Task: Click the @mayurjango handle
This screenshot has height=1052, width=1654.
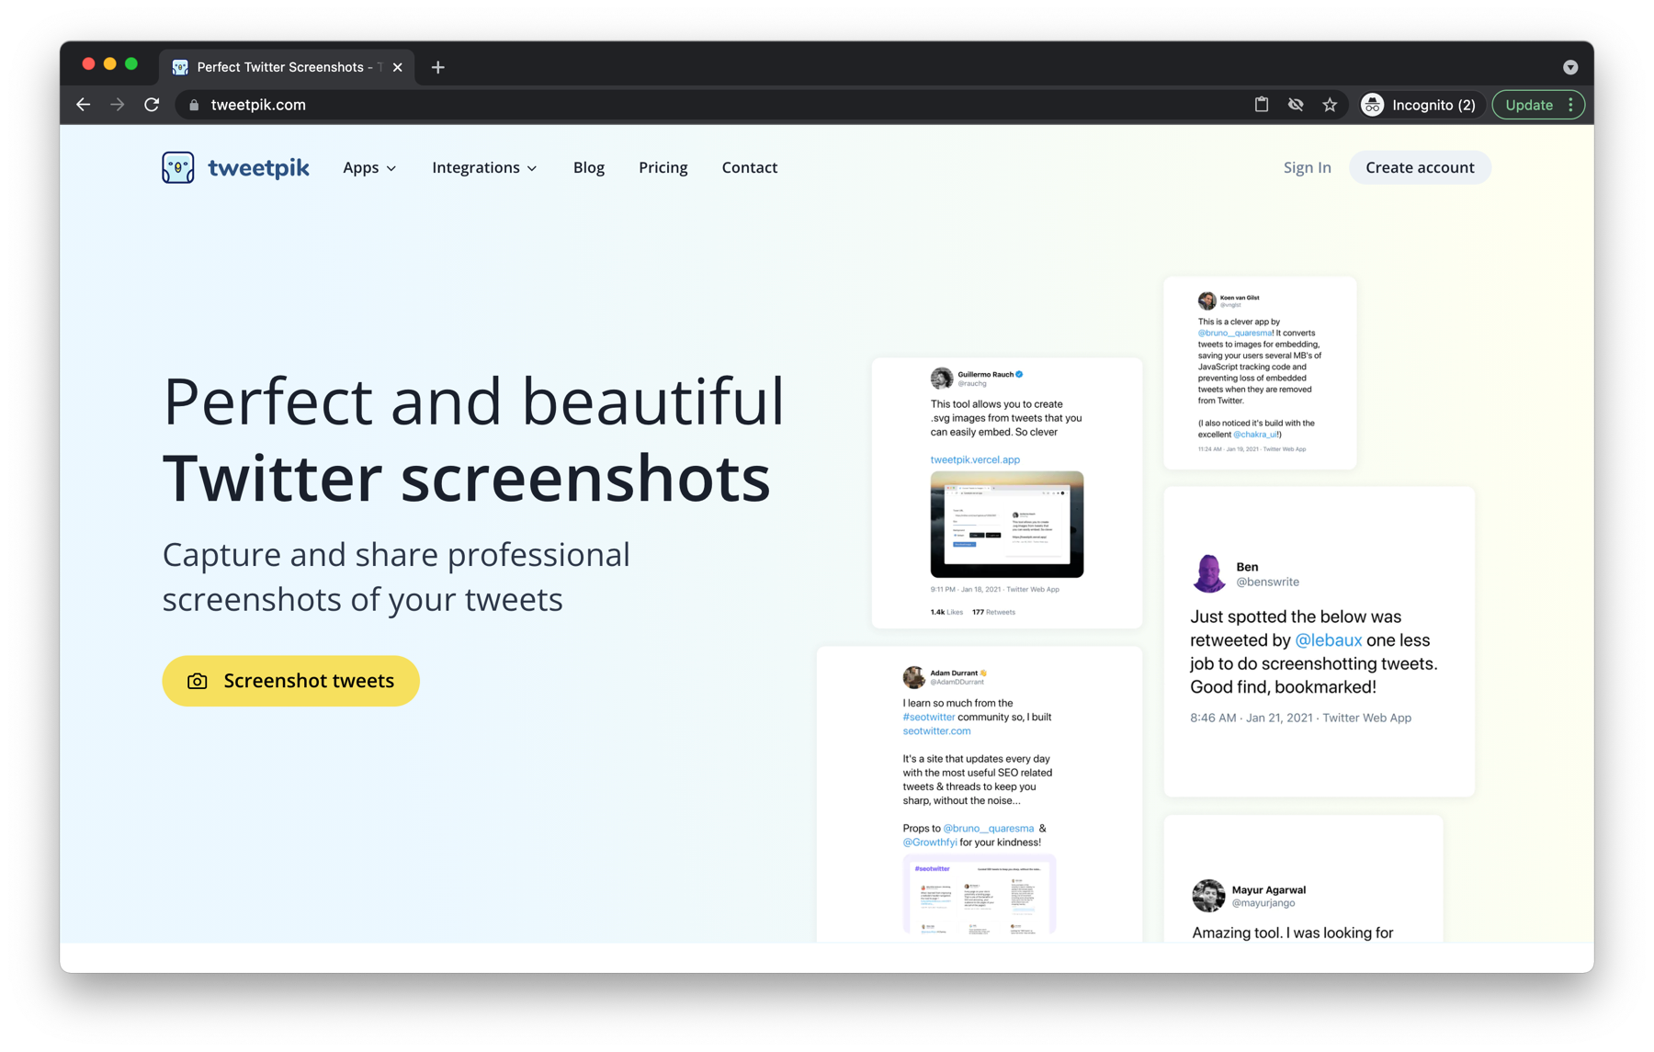Action: pos(1263,903)
